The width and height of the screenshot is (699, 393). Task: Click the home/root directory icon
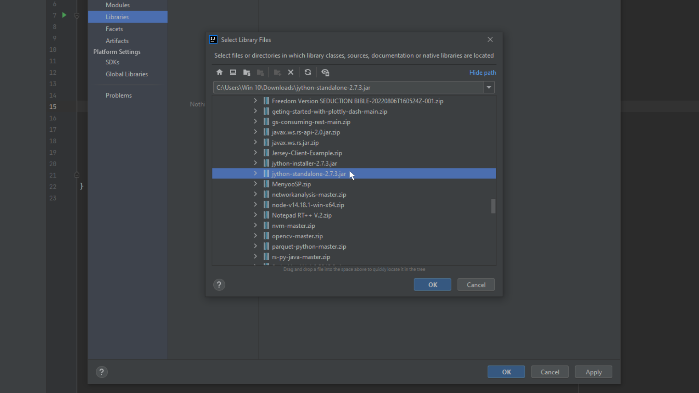tap(220, 72)
